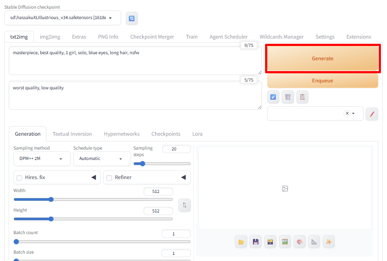Open the style editor pencil icon
The image size is (387, 261).
pyautogui.click(x=372, y=114)
